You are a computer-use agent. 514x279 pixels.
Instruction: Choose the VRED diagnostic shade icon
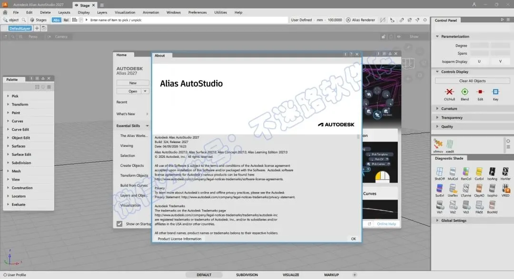[x=505, y=188]
